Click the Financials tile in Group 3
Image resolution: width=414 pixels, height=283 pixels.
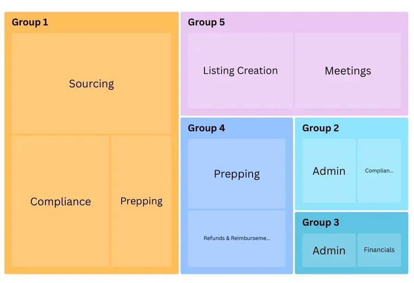pos(379,250)
